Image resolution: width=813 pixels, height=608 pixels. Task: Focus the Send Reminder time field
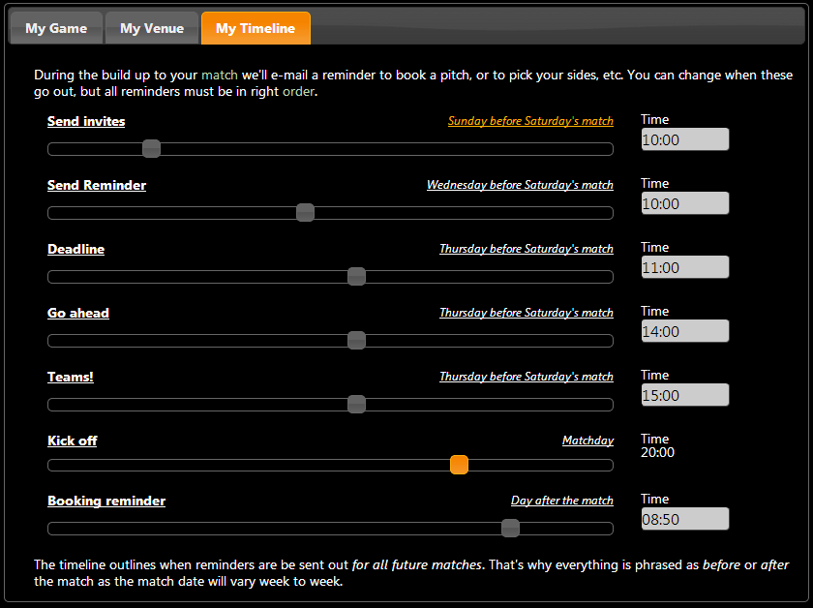[685, 203]
